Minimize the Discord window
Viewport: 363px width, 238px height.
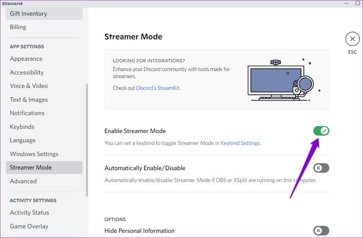[x=346, y=3]
